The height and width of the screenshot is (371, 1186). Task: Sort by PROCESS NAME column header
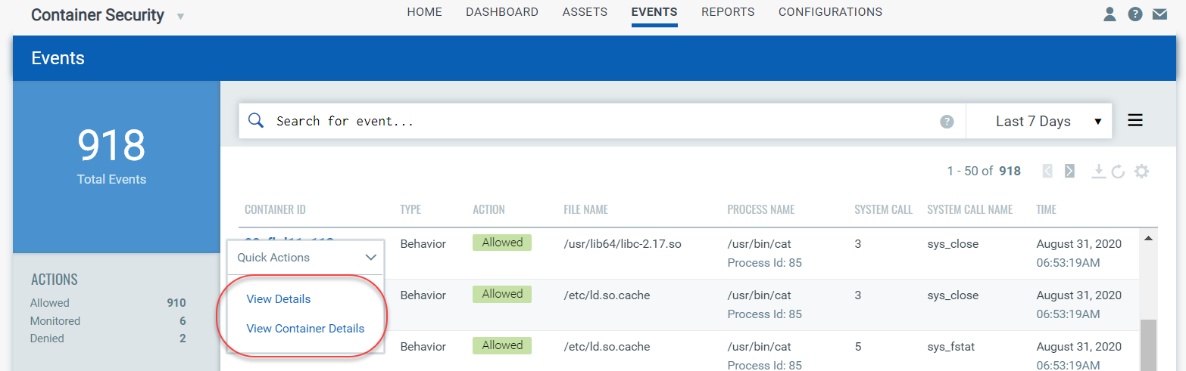click(x=761, y=209)
